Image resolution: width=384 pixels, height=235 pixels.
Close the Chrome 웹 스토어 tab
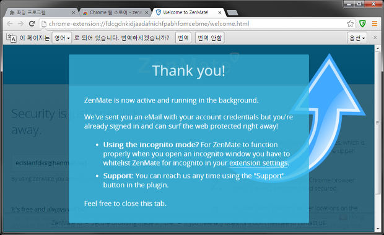(x=147, y=12)
